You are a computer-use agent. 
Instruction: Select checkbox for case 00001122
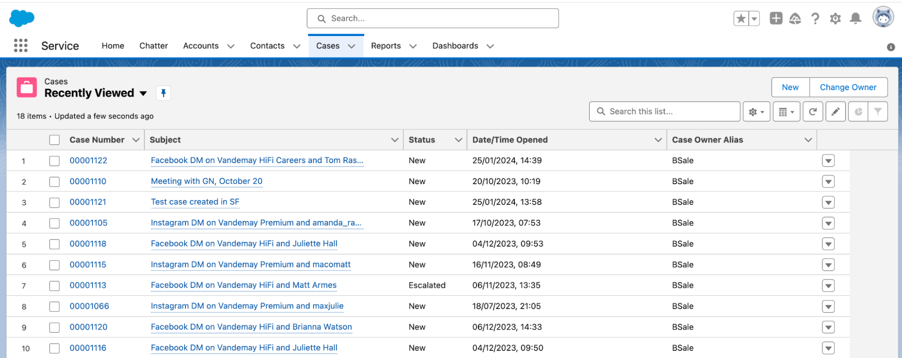click(55, 161)
